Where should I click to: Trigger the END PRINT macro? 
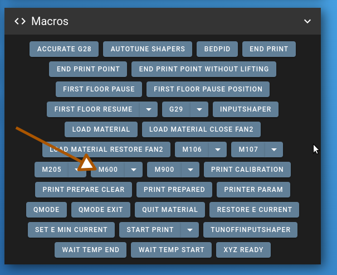tap(269, 49)
